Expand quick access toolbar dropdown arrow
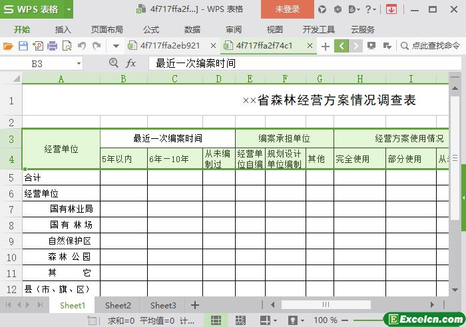Screen dimensions: 466x327 [116, 46]
